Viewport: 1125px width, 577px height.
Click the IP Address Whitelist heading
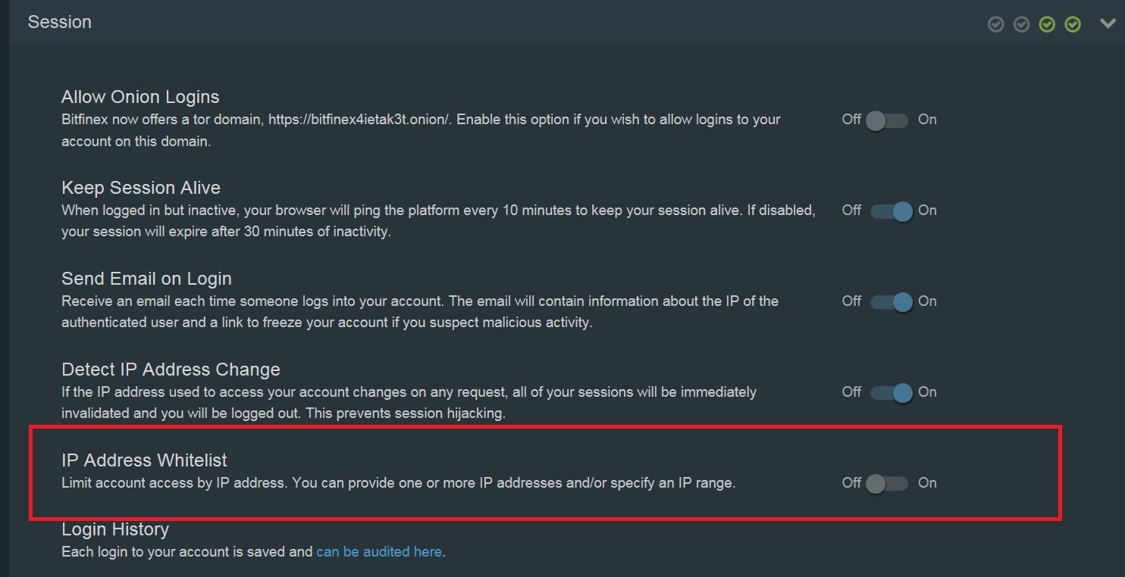[145, 460]
